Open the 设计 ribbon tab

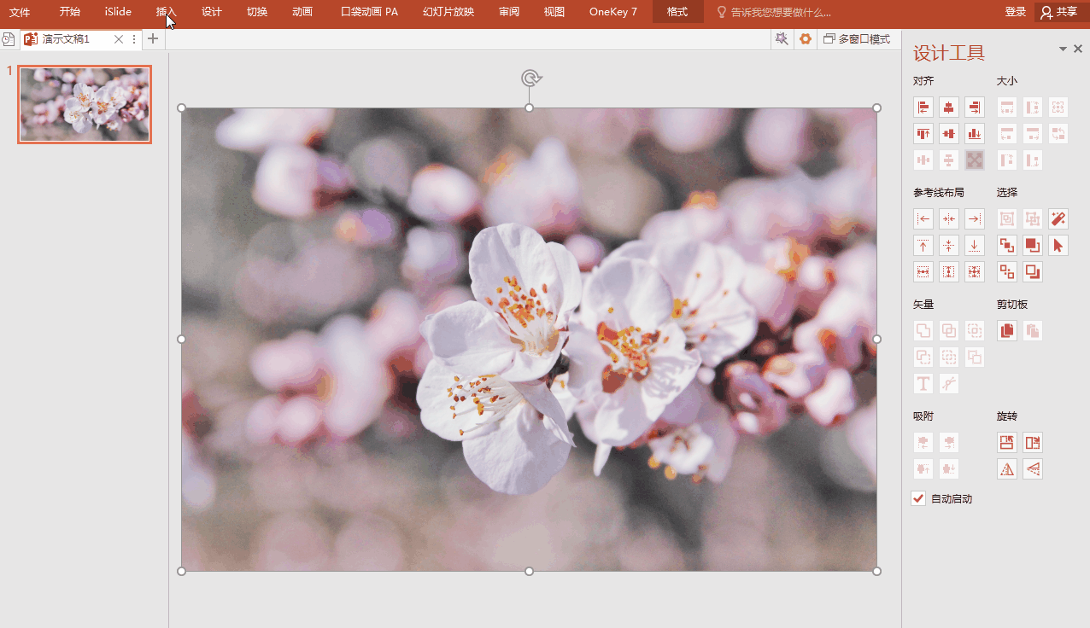point(212,12)
